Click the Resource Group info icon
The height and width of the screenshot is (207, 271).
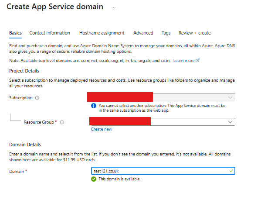point(62,122)
